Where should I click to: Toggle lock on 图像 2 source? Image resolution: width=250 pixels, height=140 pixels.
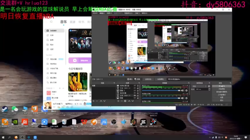(137, 91)
